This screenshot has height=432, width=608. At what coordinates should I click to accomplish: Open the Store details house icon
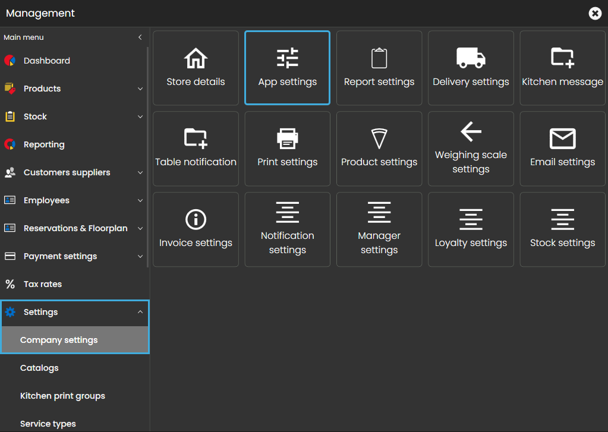196,58
